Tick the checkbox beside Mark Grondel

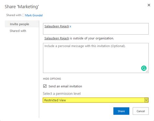pyautogui.click(x=23, y=15)
